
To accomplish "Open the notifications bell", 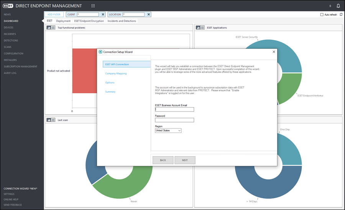I will (x=338, y=6).
